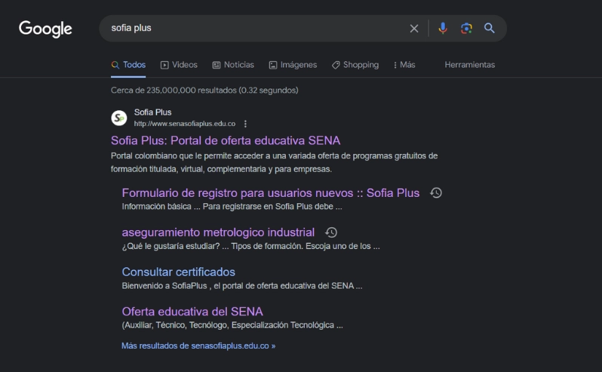Open the Noticias tab
Viewport: 602px width, 372px height.
pyautogui.click(x=233, y=65)
